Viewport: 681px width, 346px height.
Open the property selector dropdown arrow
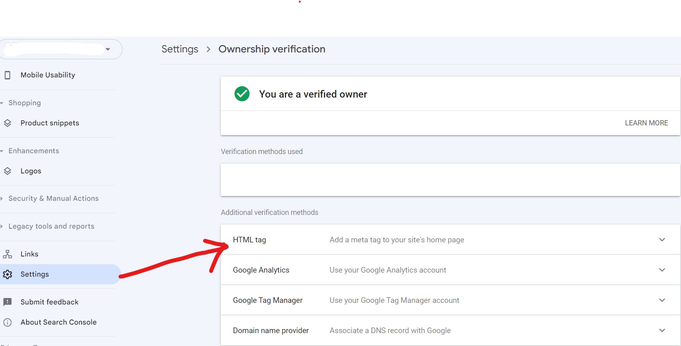tap(108, 49)
